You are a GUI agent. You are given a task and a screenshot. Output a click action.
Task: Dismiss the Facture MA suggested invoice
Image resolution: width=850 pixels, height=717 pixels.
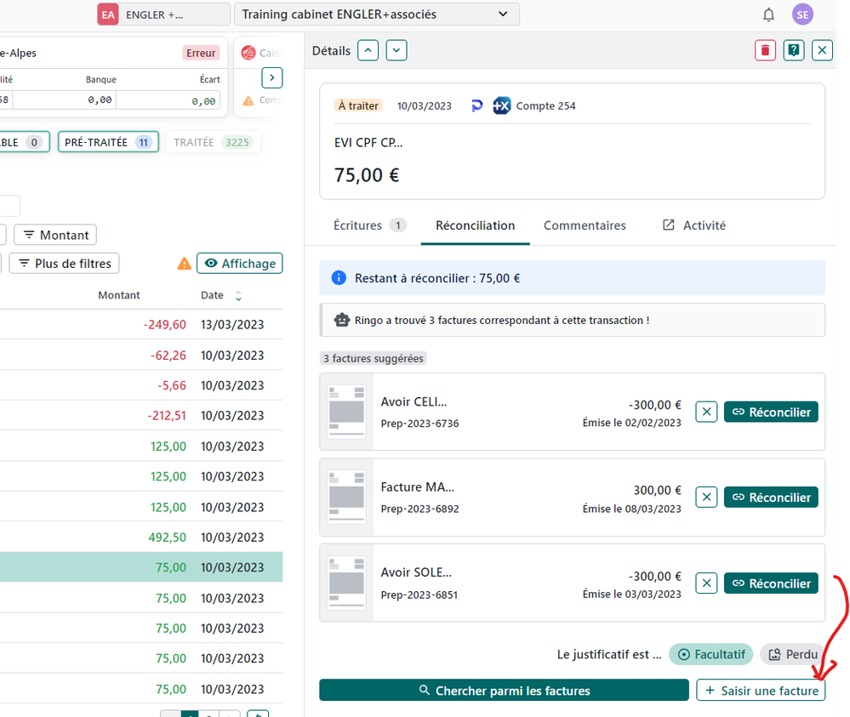[x=706, y=498]
